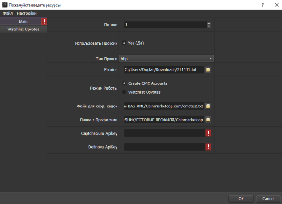Open the Настройки menu

tap(27, 13)
